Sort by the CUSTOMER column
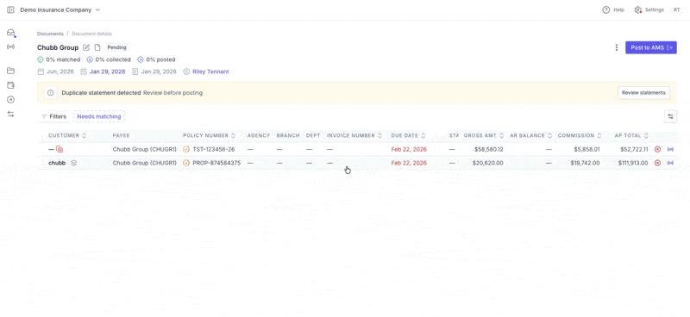 pos(67,135)
